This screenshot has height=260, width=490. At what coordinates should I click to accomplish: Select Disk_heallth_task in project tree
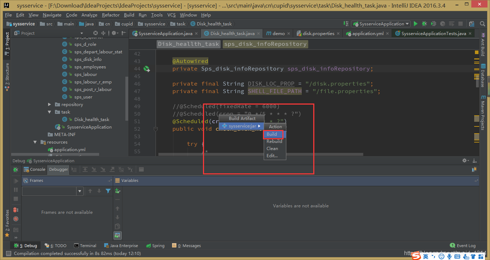(x=92, y=120)
